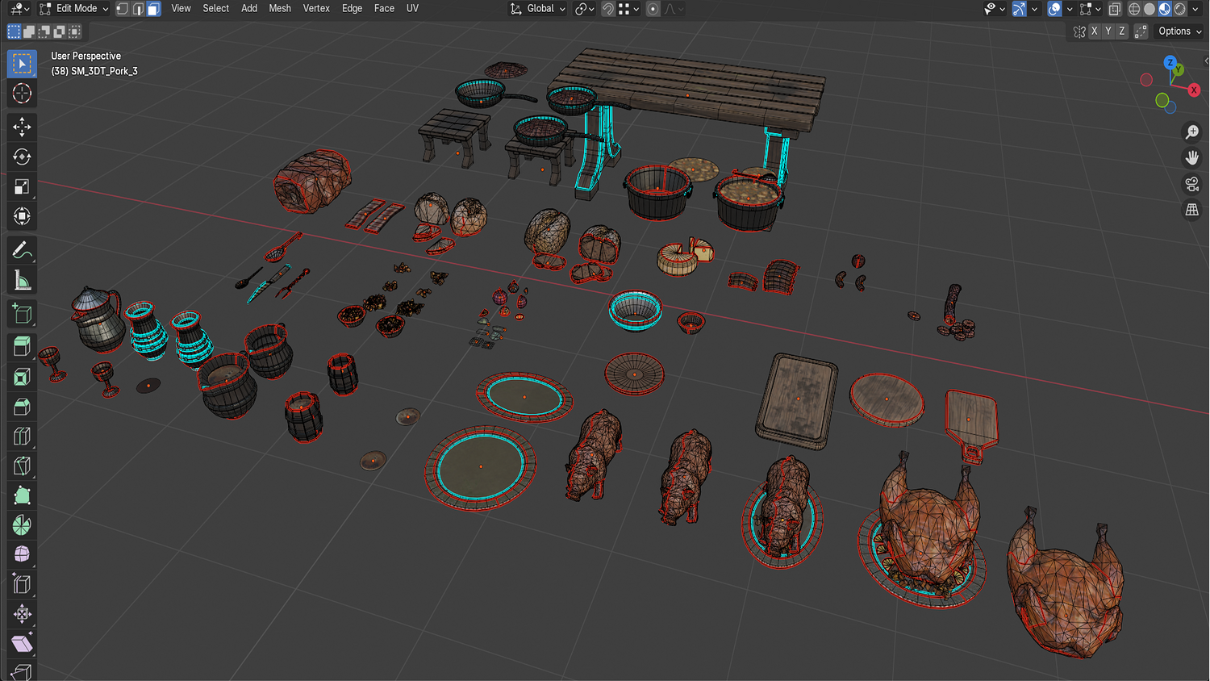This screenshot has height=681, width=1210.
Task: Pick the Rotate tool
Action: (22, 157)
